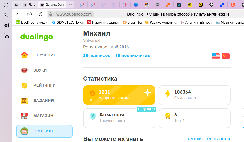
Task: Go back with the back arrow
Action: pos(18,14)
